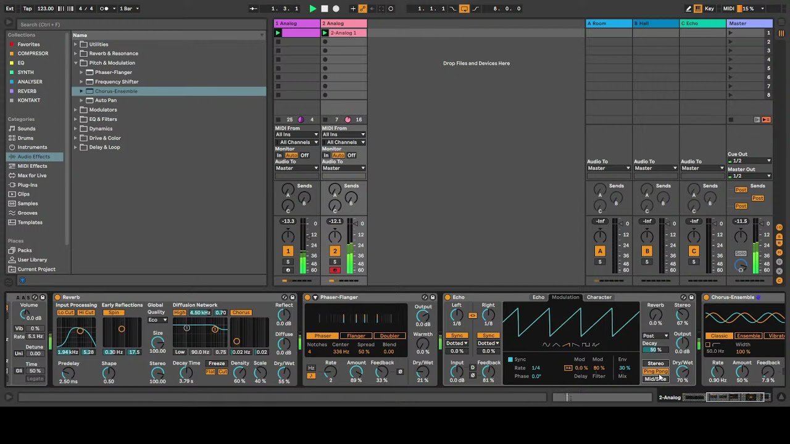Image resolution: width=790 pixels, height=444 pixels.
Task: Select the Frequency Shifter folder item
Action: (117, 81)
